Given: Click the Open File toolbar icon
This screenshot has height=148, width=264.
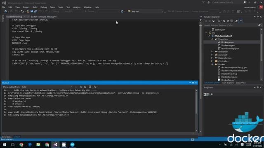Looking at the screenshot, I should (28, 11).
